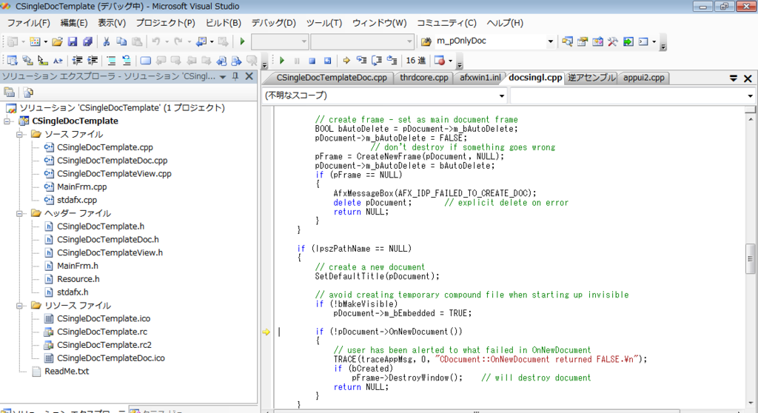Viewport: 758px width, 413px height.
Task: Collapse the ソース ファイル folder
Action: [x=20, y=135]
